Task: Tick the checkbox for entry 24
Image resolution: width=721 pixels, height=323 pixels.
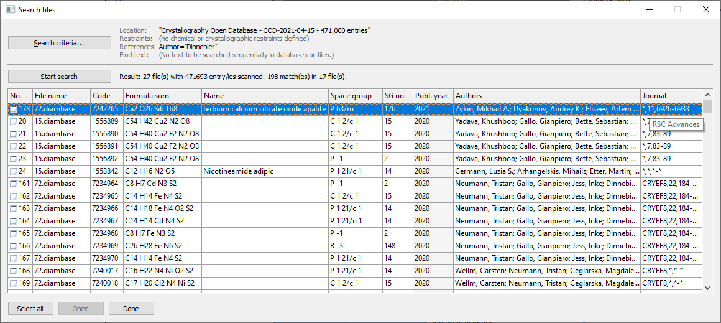Action: (14, 171)
